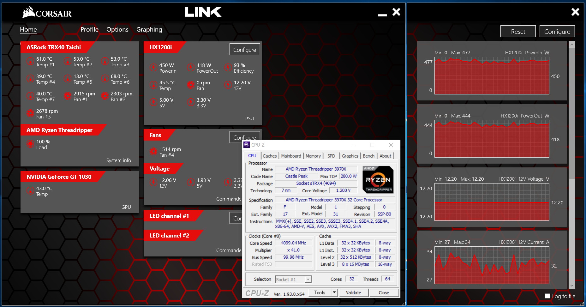586x307 pixels.
Task: Click the HX1200i 12.20 V 12V icon
Action: click(x=228, y=85)
